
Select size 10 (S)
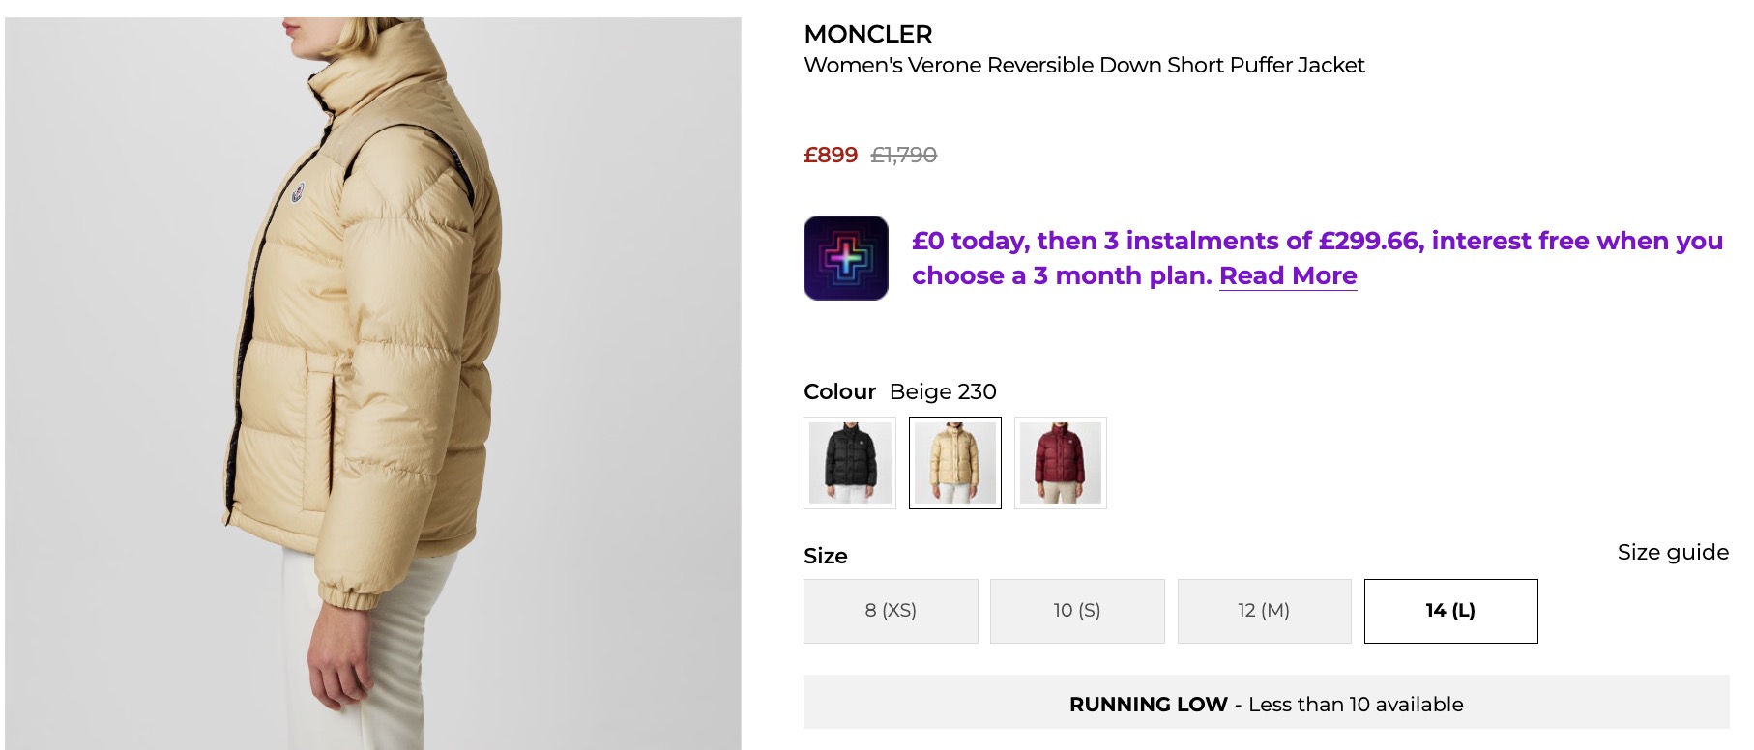(x=1077, y=611)
